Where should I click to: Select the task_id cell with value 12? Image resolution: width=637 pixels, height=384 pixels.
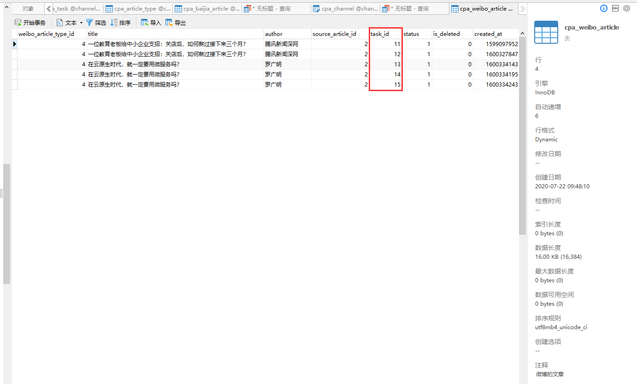[386, 54]
